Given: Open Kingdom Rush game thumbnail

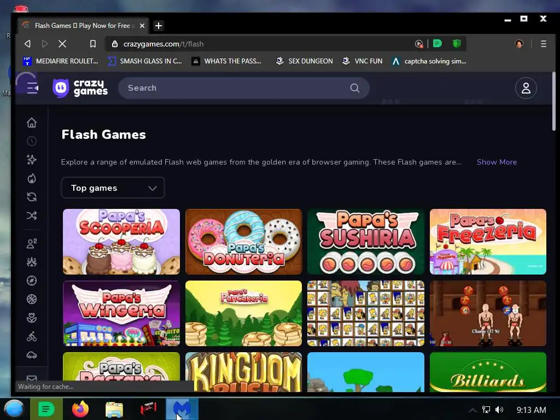Looking at the screenshot, I should (243, 372).
